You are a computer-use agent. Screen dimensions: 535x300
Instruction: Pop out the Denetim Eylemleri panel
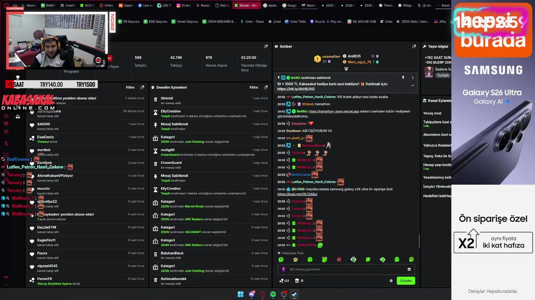(265, 87)
